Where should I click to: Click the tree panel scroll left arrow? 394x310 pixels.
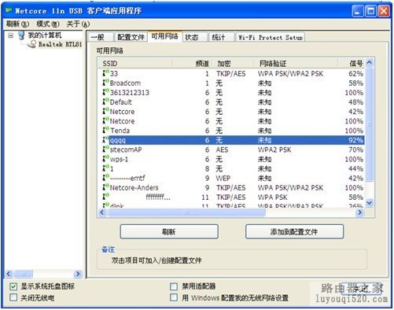click(x=9, y=274)
